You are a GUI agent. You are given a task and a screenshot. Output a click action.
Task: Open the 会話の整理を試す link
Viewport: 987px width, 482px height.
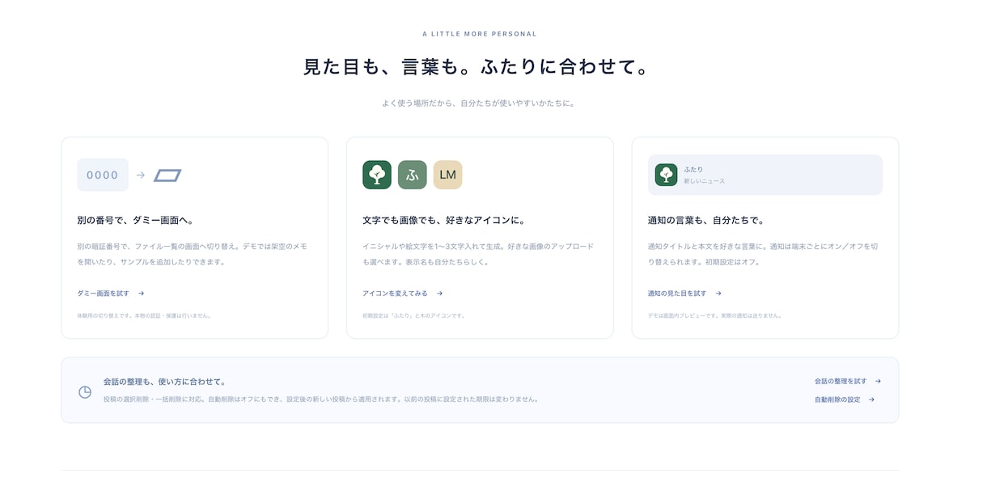coord(848,381)
